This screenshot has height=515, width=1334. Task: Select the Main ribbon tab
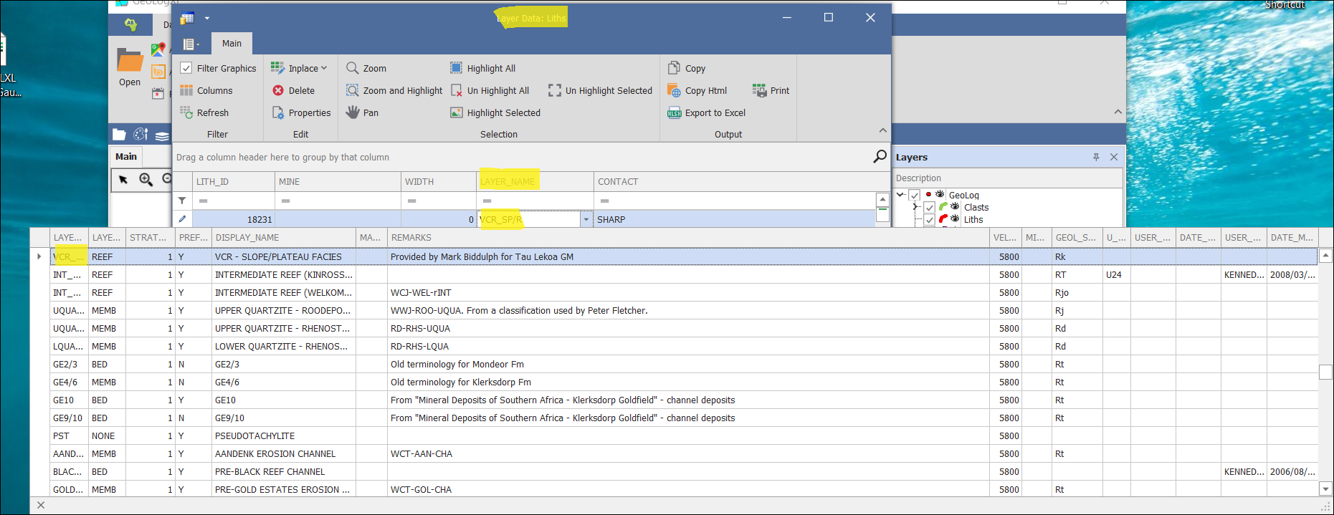[232, 44]
